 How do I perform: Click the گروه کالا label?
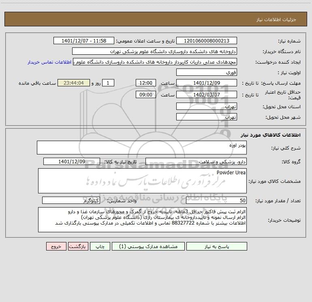point(291,162)
